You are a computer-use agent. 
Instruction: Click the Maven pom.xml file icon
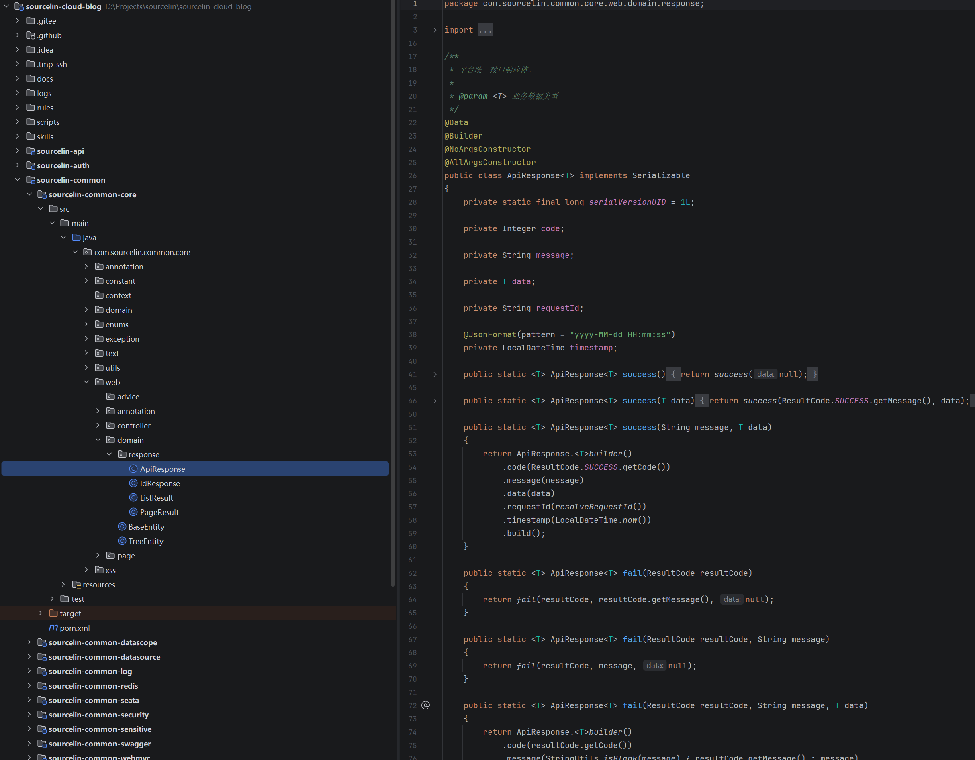click(53, 628)
